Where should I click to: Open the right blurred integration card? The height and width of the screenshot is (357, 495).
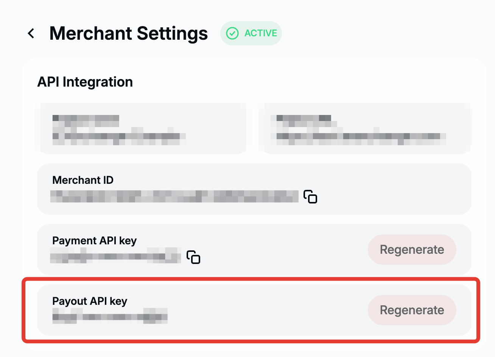coord(365,129)
